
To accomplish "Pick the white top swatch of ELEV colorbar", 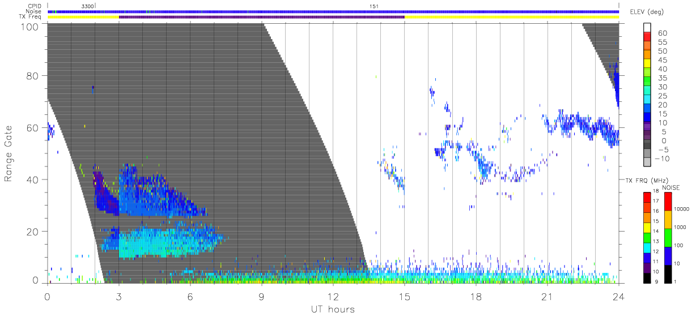I will (x=648, y=28).
